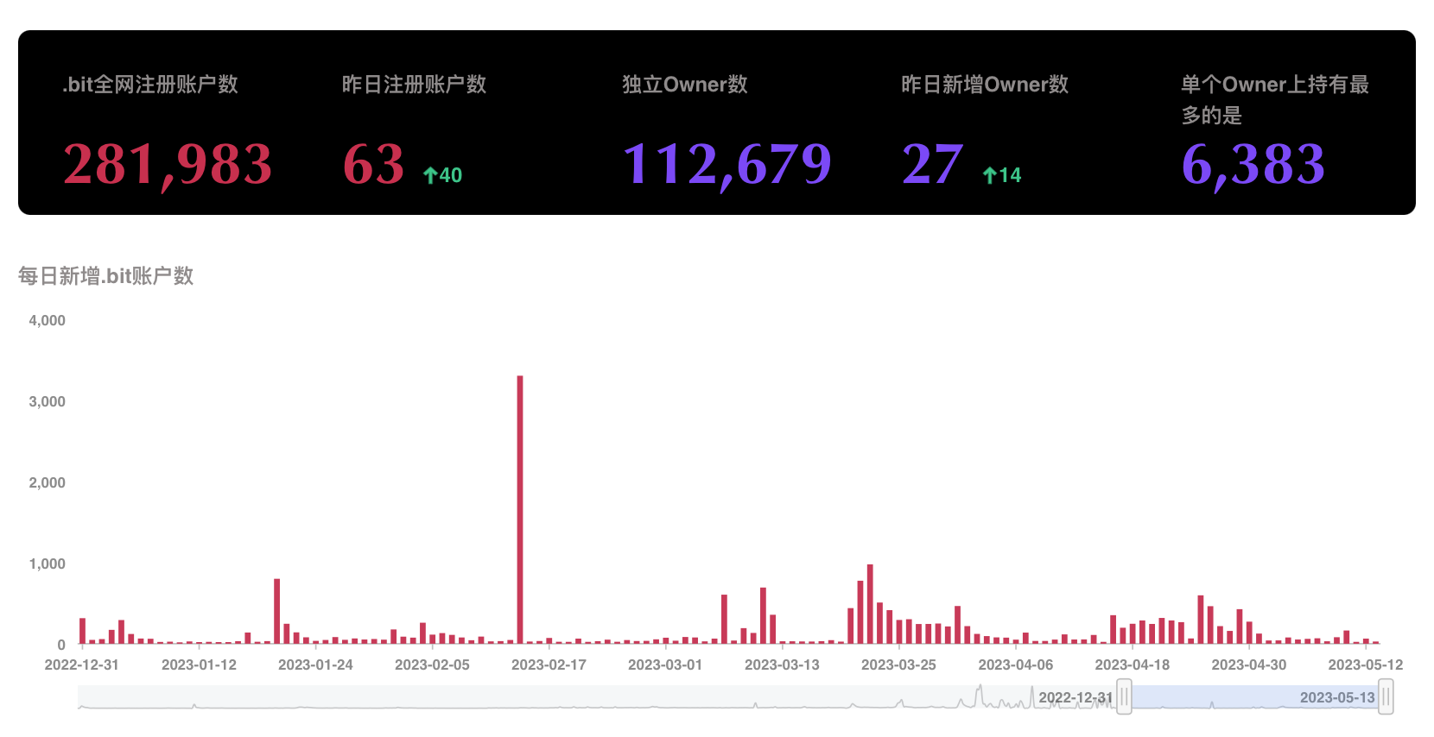Click the green up arrow beside 14
The width and height of the screenshot is (1434, 737).
pyautogui.click(x=989, y=175)
